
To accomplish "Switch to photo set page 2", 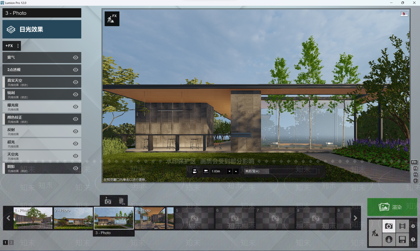I will pos(11,242).
